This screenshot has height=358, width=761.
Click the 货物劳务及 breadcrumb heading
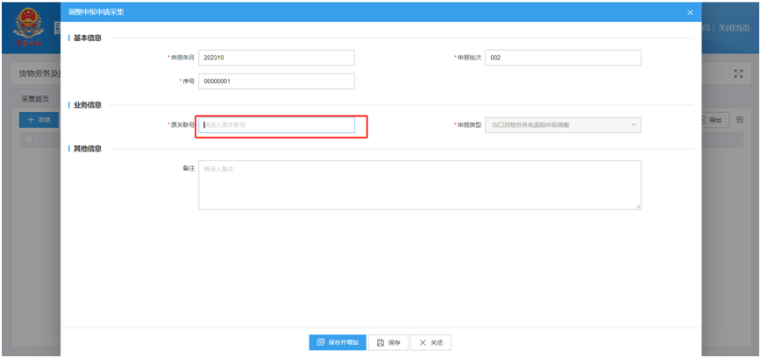click(x=39, y=74)
